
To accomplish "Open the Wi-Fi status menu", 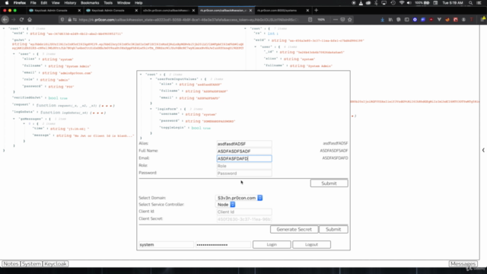I will point(402,3).
